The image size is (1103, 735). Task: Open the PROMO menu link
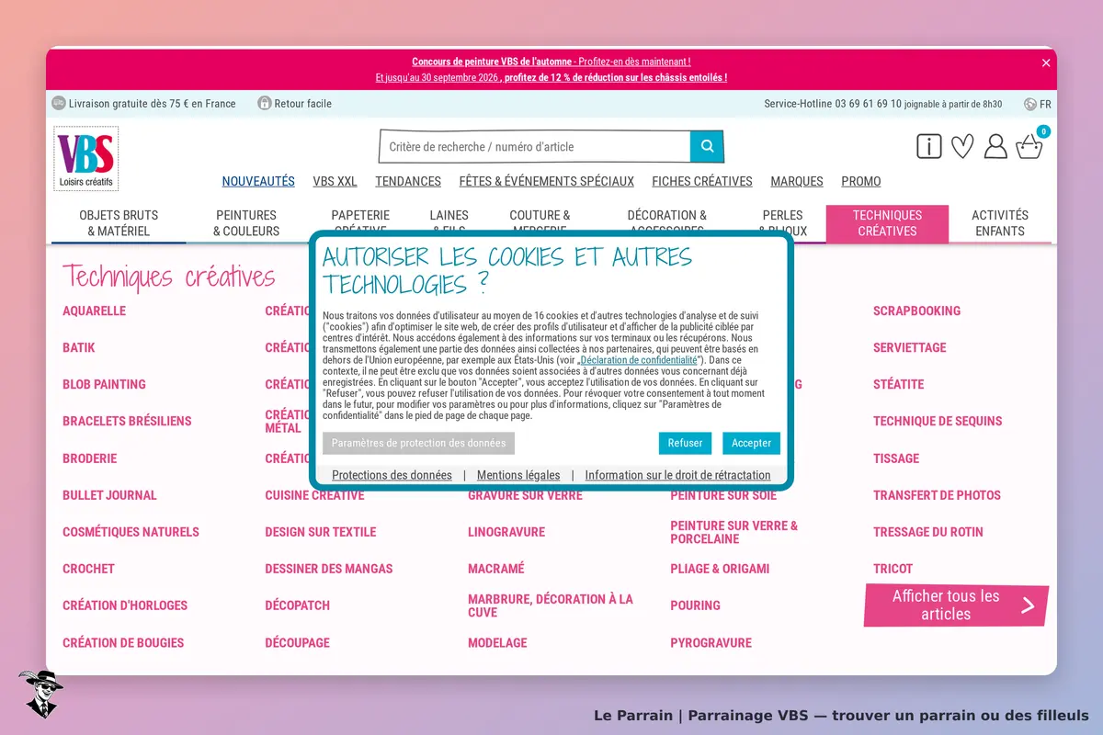pyautogui.click(x=861, y=181)
